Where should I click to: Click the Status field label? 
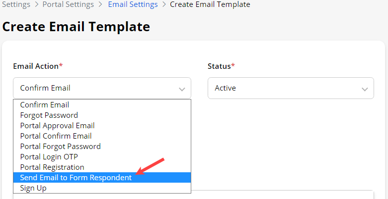[219, 66]
